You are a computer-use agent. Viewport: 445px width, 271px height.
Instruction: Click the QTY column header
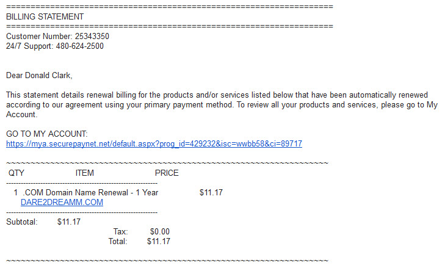(16, 173)
